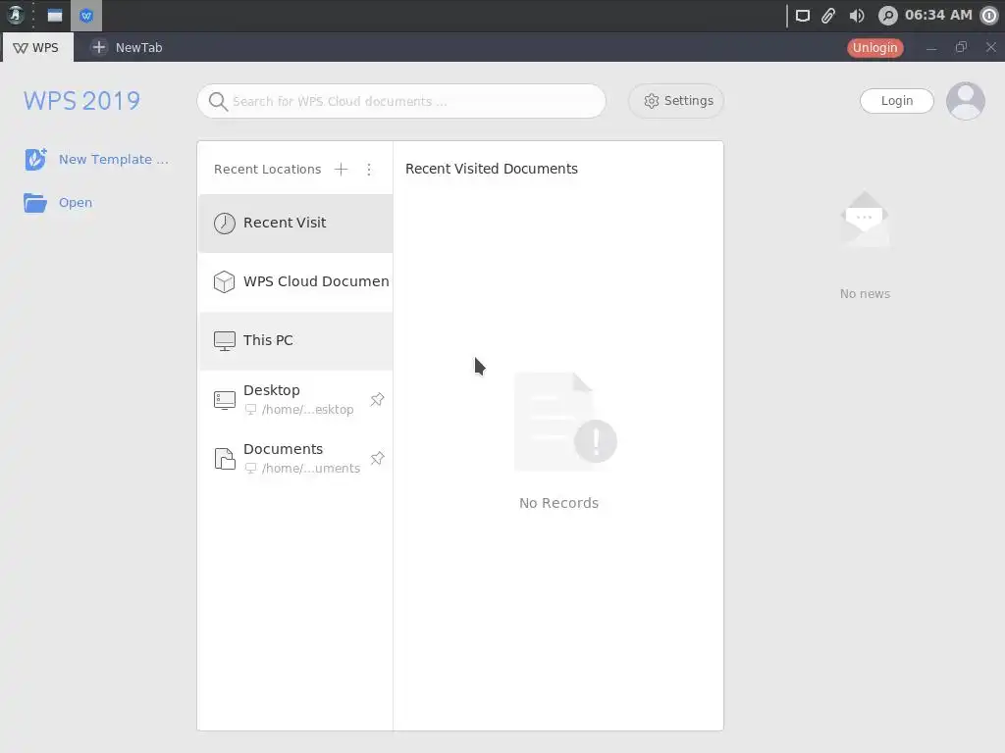This screenshot has width=1005, height=753.
Task: Open the Settings button
Action: [x=676, y=101]
